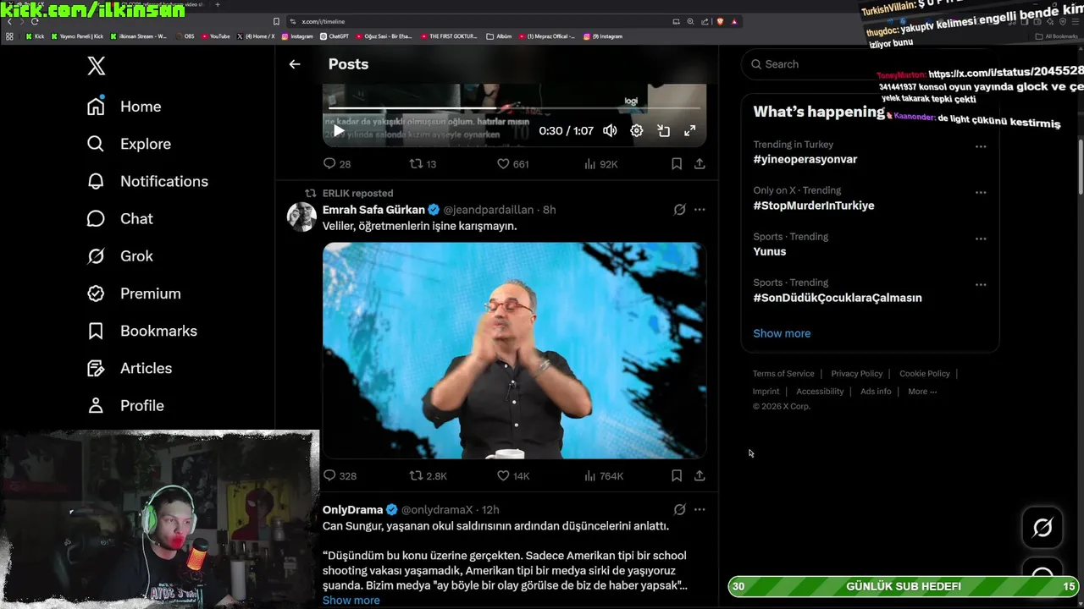Open more options on Emrah's post
Image resolution: width=1084 pixels, height=609 pixels.
[x=700, y=210]
